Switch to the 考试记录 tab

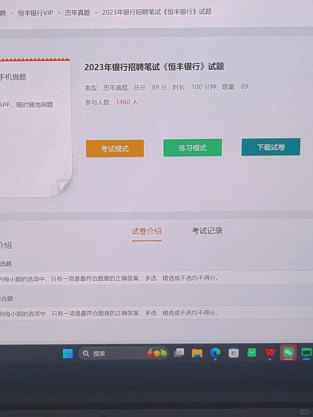tap(207, 231)
